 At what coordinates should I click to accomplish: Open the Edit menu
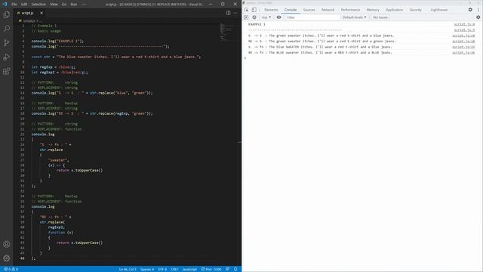(24, 5)
